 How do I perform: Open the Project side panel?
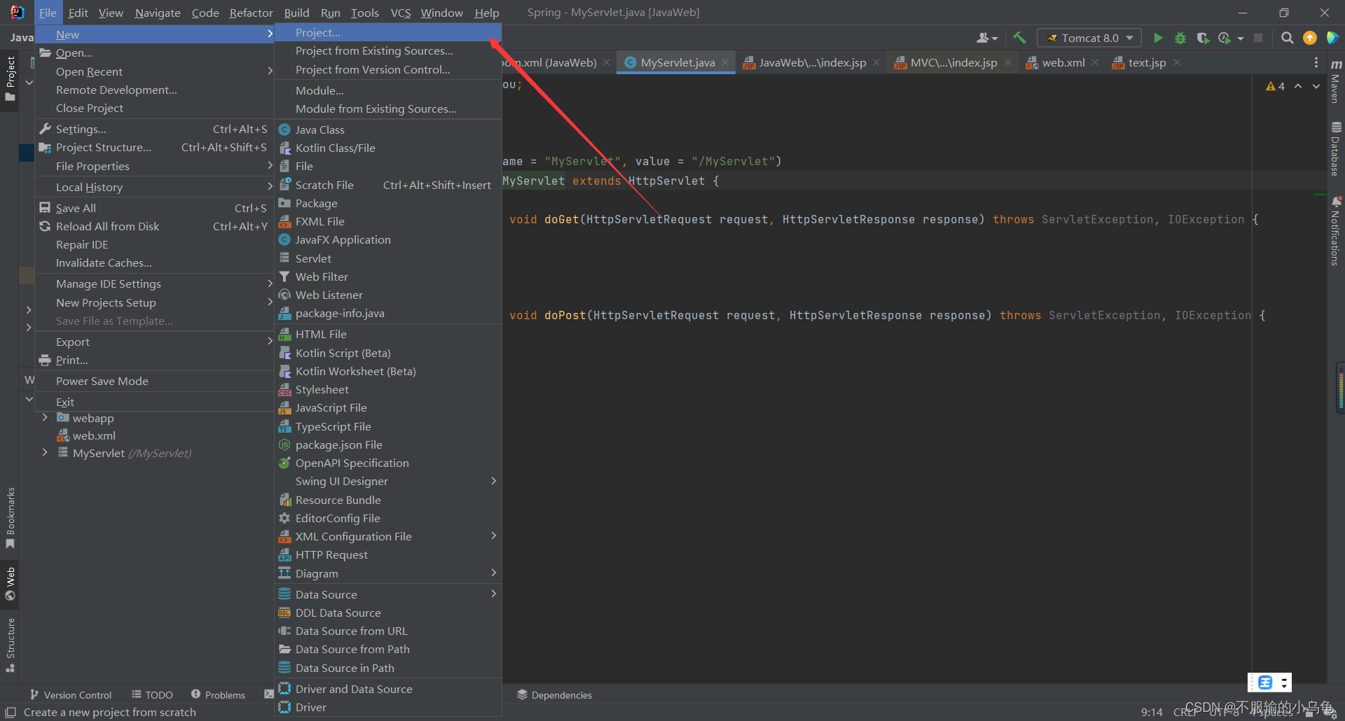pos(10,78)
